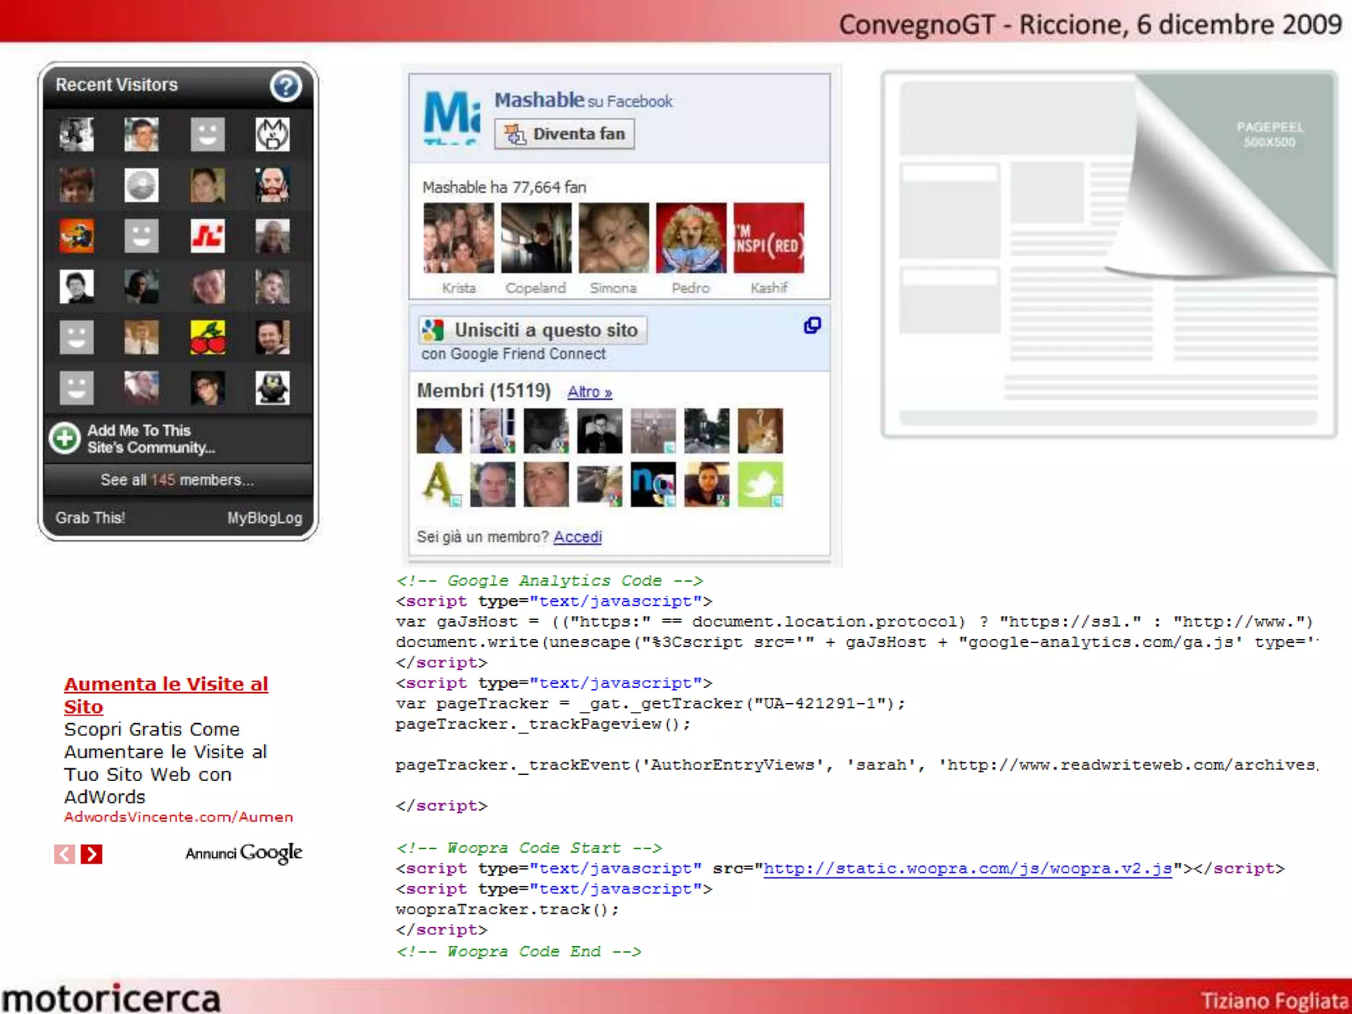The height and width of the screenshot is (1014, 1352).
Task: Open See all 145 members
Action: (x=177, y=480)
